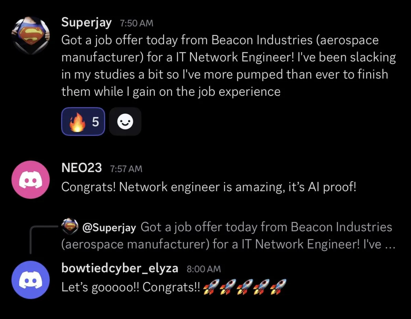Click the 8:00 AM timestamp

[204, 269]
